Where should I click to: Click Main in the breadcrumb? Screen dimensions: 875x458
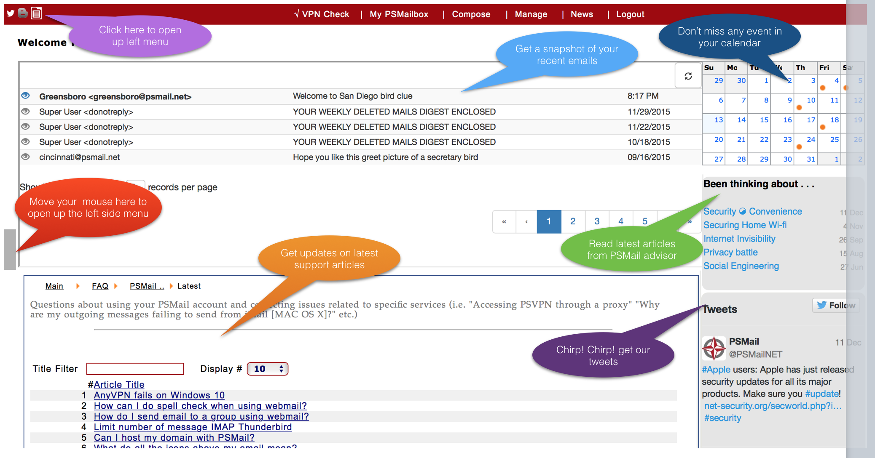tap(54, 286)
